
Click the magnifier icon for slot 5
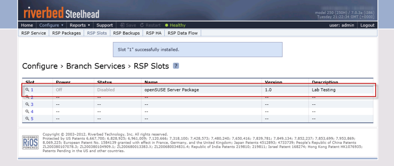(27, 119)
